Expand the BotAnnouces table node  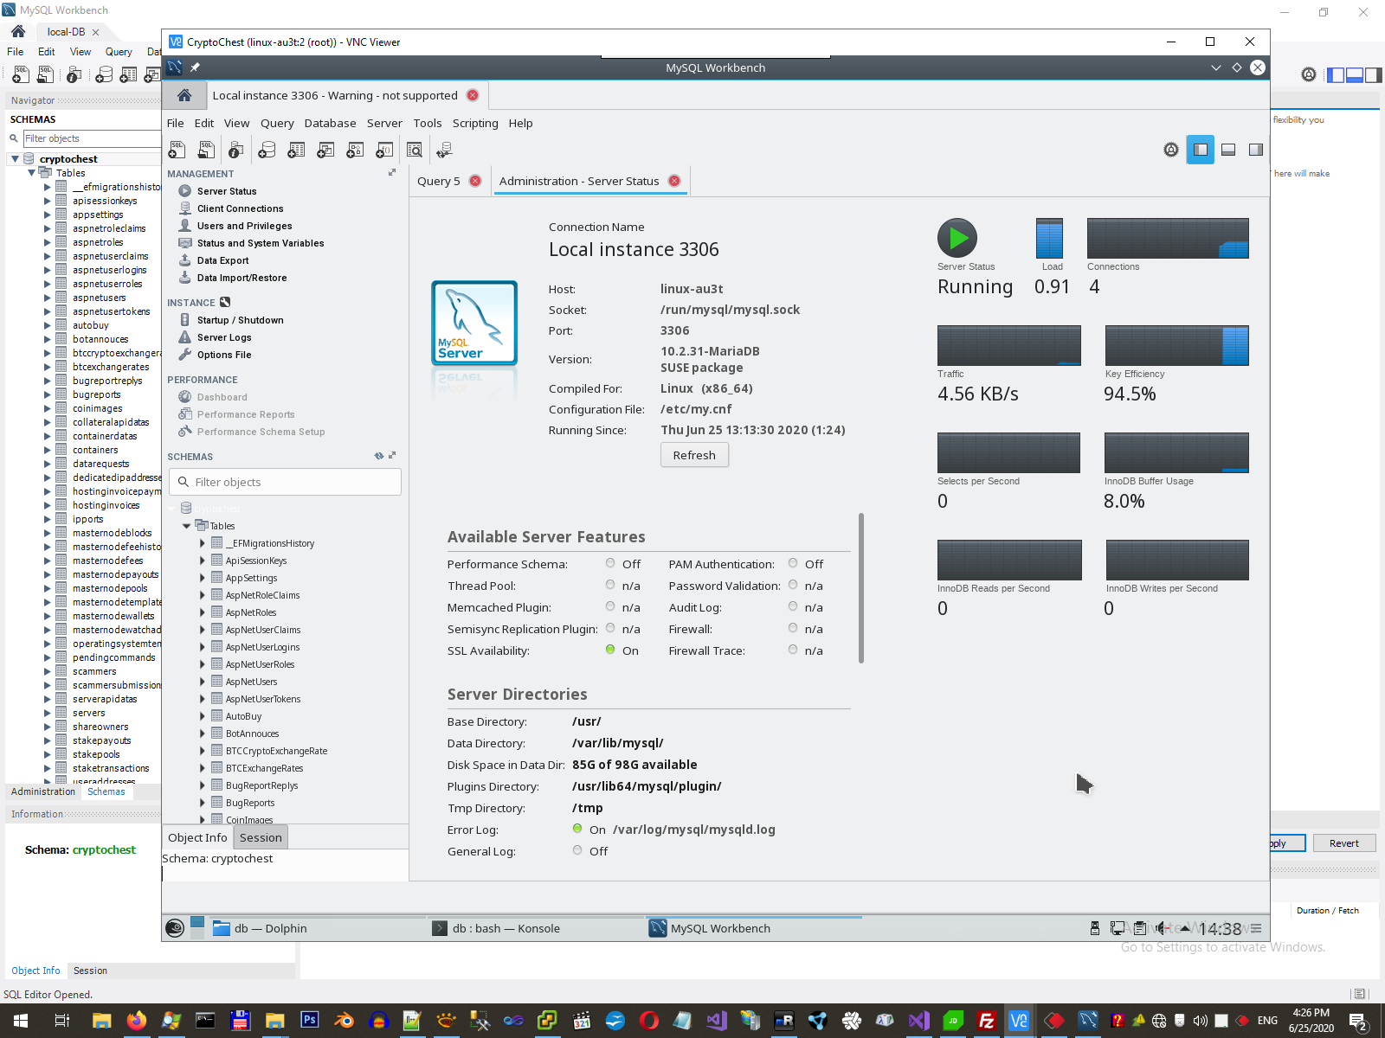[203, 734]
